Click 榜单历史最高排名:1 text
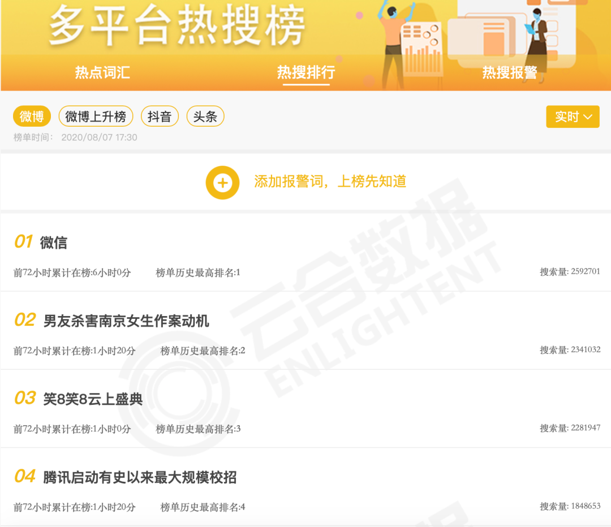This screenshot has height=527, width=611. click(198, 273)
